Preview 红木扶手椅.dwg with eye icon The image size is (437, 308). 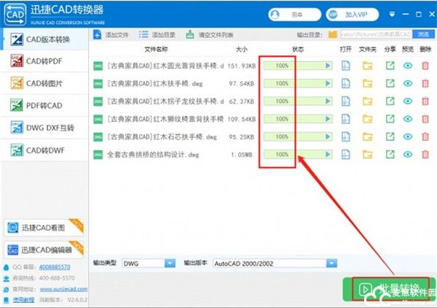click(408, 83)
